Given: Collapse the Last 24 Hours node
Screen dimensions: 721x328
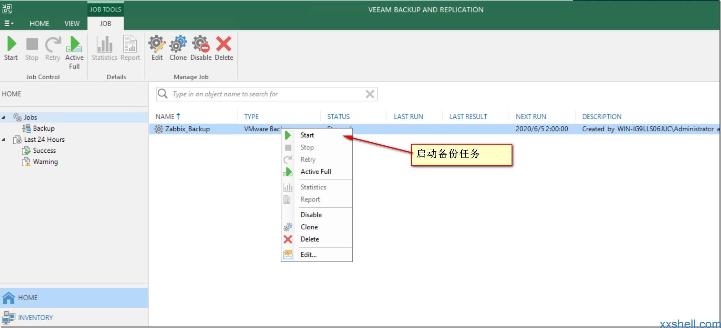Looking at the screenshot, I should coord(4,139).
